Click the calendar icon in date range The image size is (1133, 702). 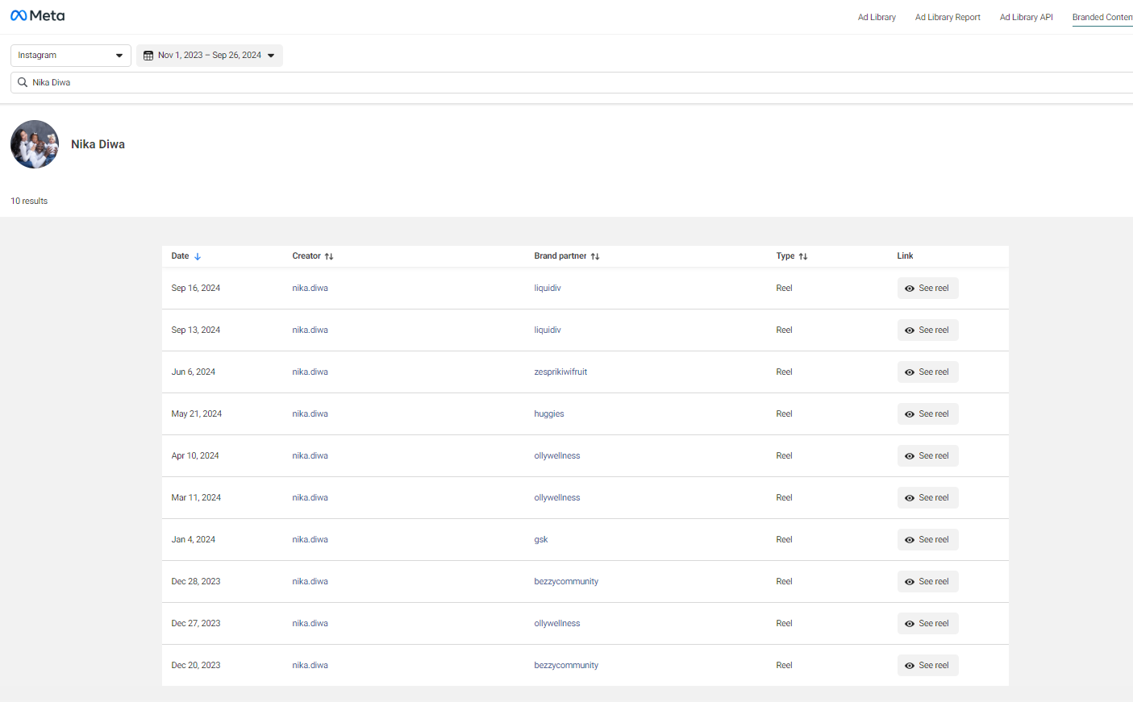(148, 56)
